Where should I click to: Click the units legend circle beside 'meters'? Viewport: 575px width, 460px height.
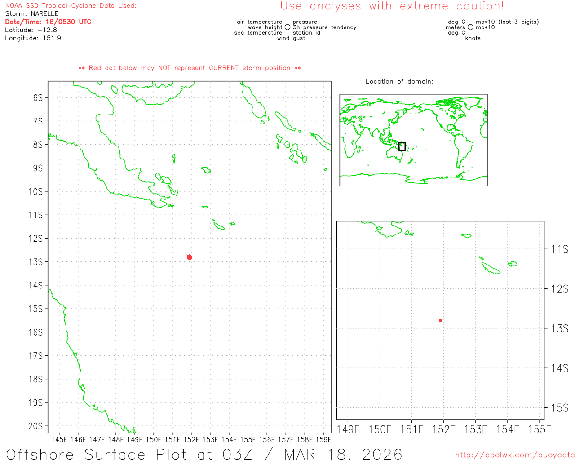pyautogui.click(x=470, y=27)
